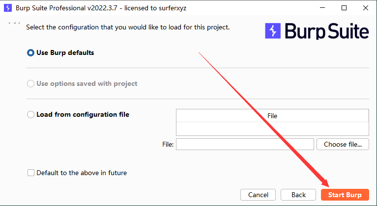Maximize the Burp Suite window
The height and width of the screenshot is (206, 377).
coord(344,8)
